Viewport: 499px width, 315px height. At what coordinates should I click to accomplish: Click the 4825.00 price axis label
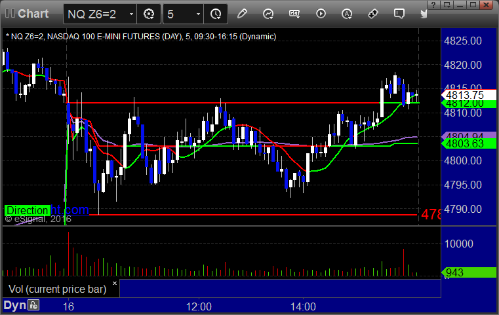coord(463,41)
